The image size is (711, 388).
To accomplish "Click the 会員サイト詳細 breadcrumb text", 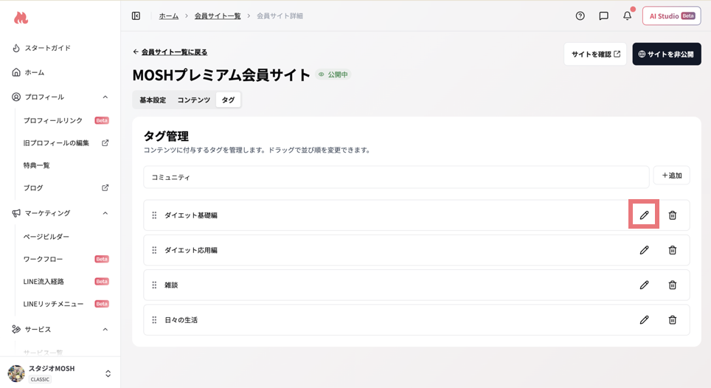I will pyautogui.click(x=280, y=16).
